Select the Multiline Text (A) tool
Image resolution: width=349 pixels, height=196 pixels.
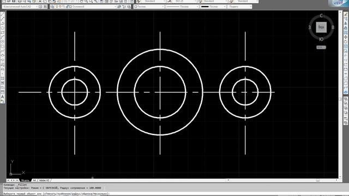pos(2,97)
